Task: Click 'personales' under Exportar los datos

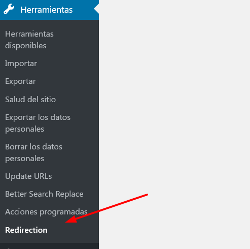Action: pyautogui.click(x=24, y=129)
